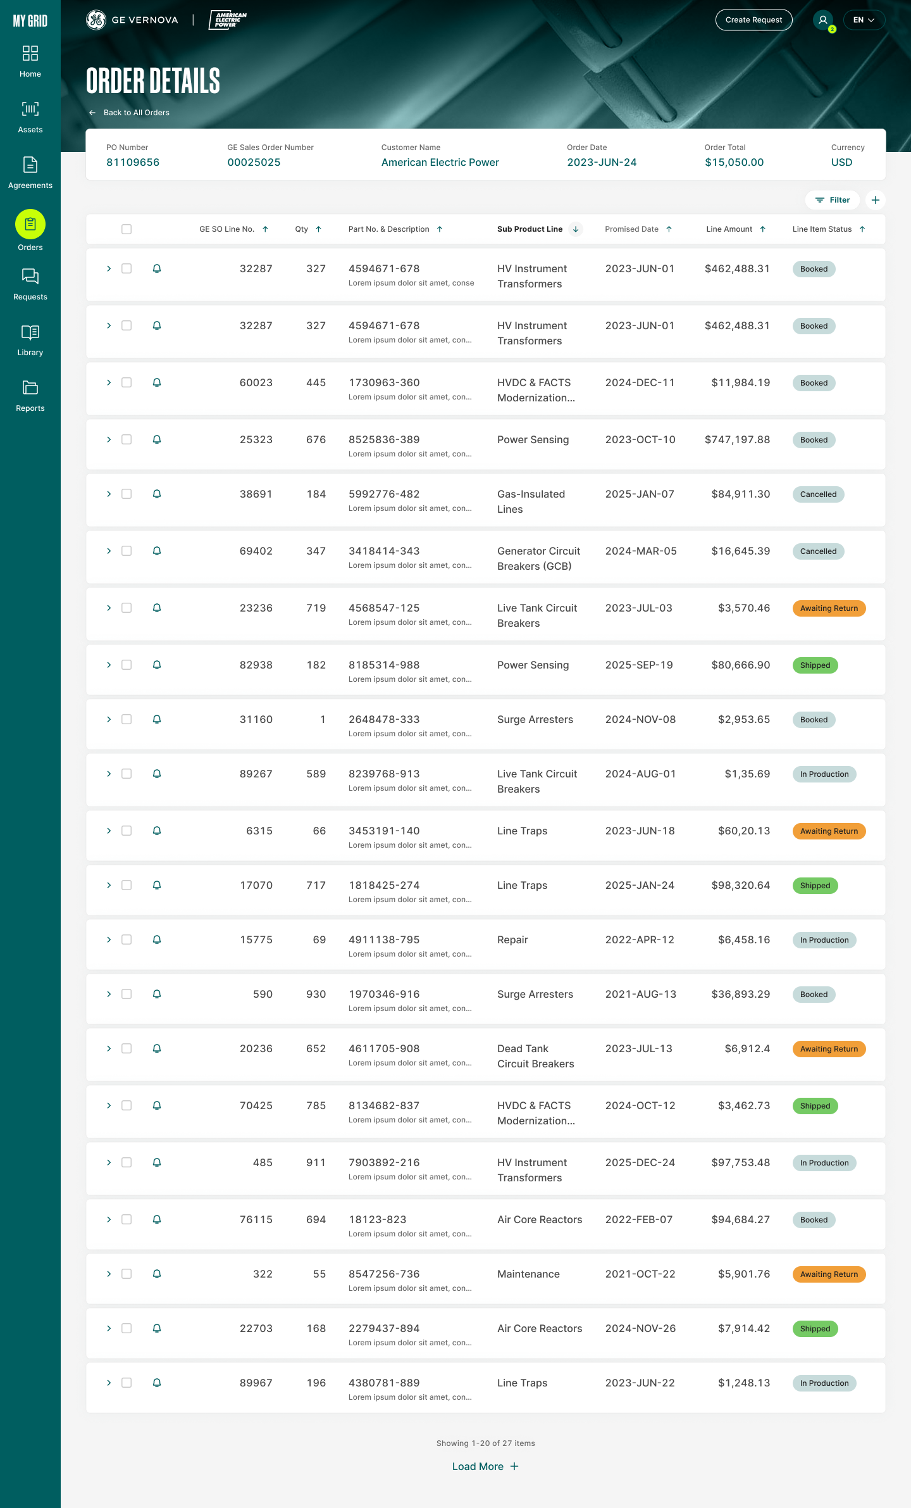This screenshot has height=1508, width=911.
Task: Expand the row for line 20236
Action: (x=109, y=1048)
